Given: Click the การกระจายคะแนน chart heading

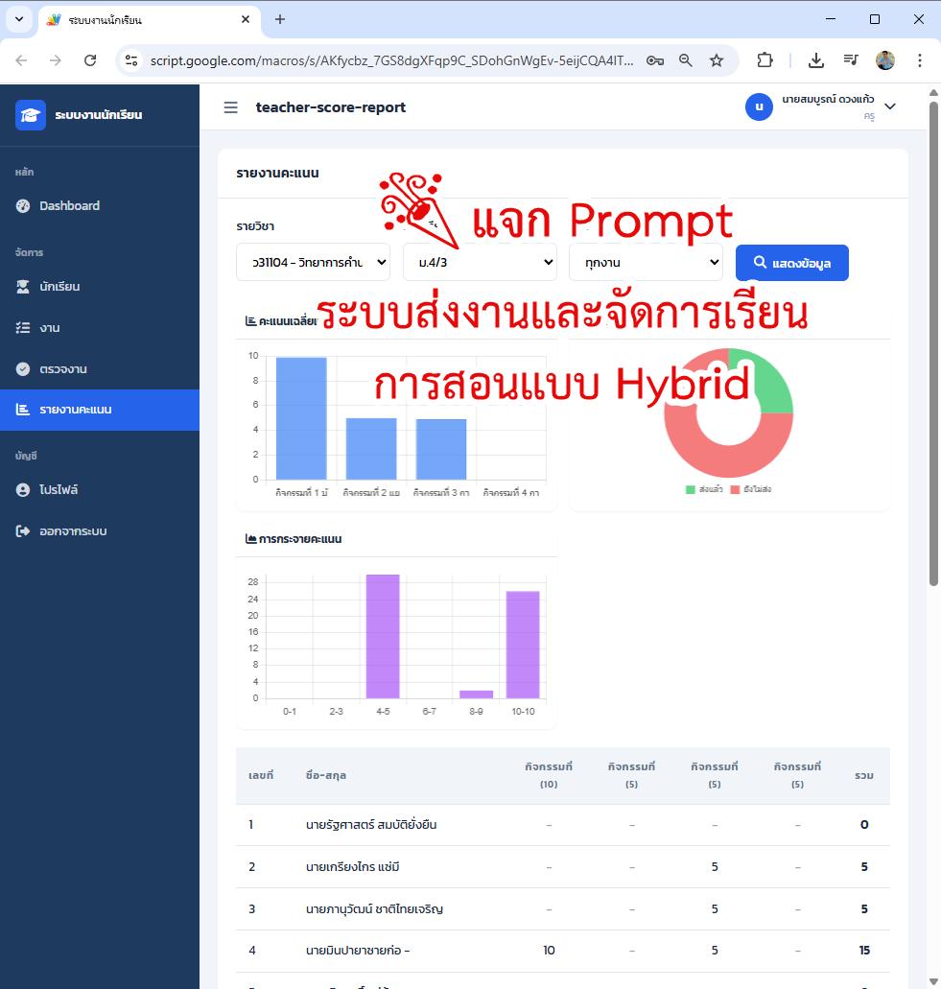Looking at the screenshot, I should pyautogui.click(x=294, y=539).
